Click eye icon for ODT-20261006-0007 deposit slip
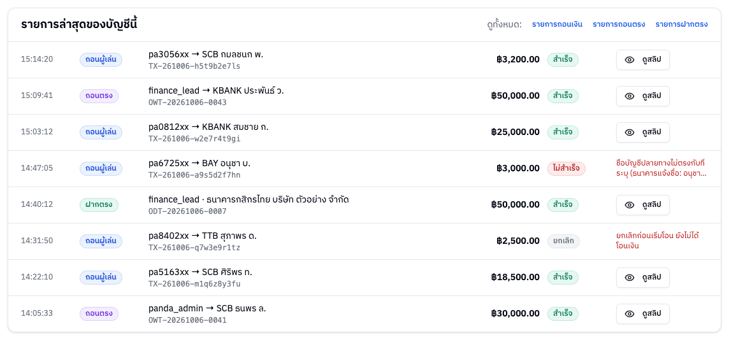 pyautogui.click(x=630, y=205)
